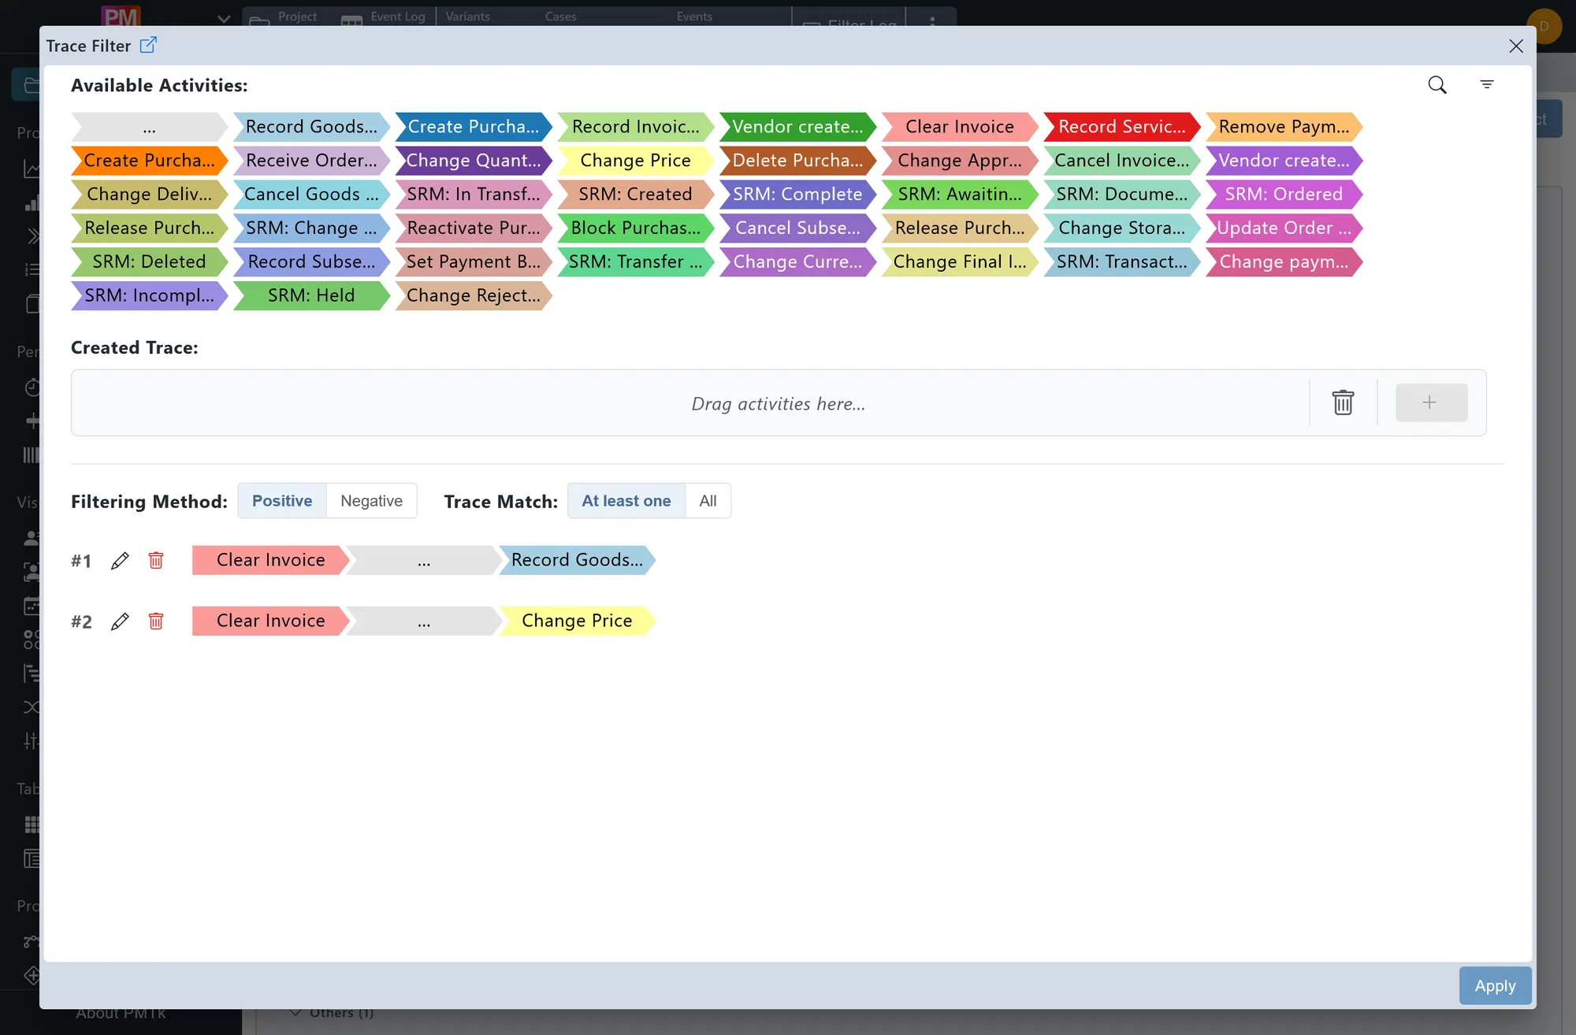Edit trace #1 with pencil icon
1576x1035 pixels.
120,561
